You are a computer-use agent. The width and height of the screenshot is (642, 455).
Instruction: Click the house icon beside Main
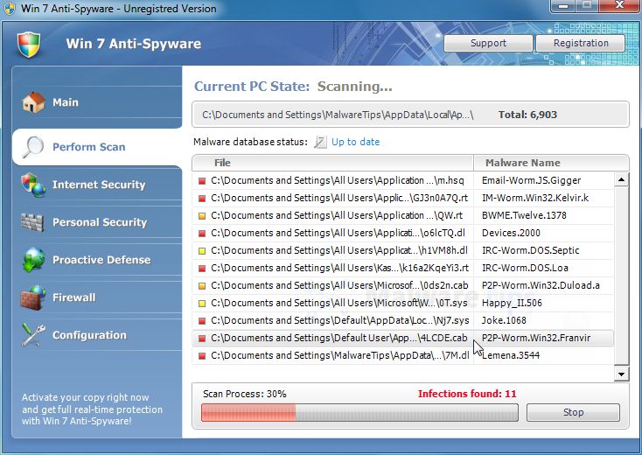[33, 102]
